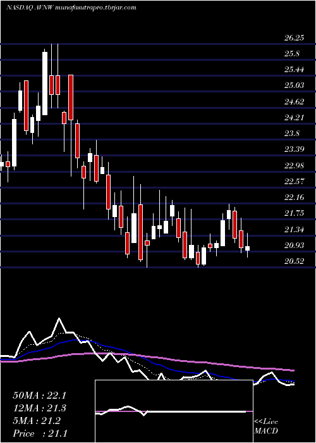This screenshot has height=443, width=316.
Task: Select the 20.52 price axis label
Action: point(295,261)
